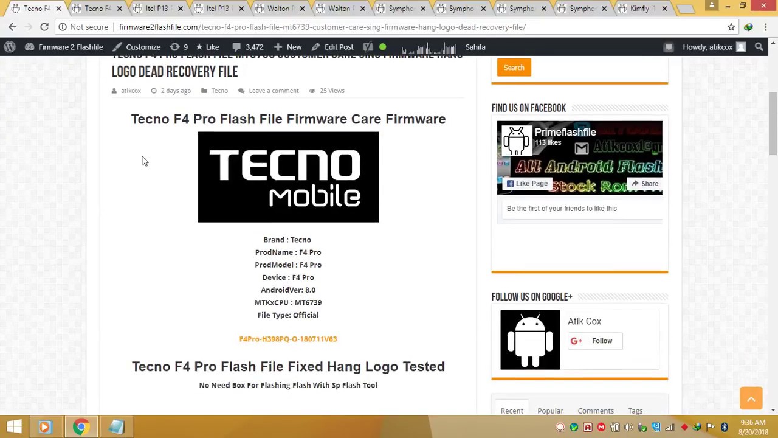Click the volume speaker tray icon
This screenshot has width=778, height=438.
point(629,427)
